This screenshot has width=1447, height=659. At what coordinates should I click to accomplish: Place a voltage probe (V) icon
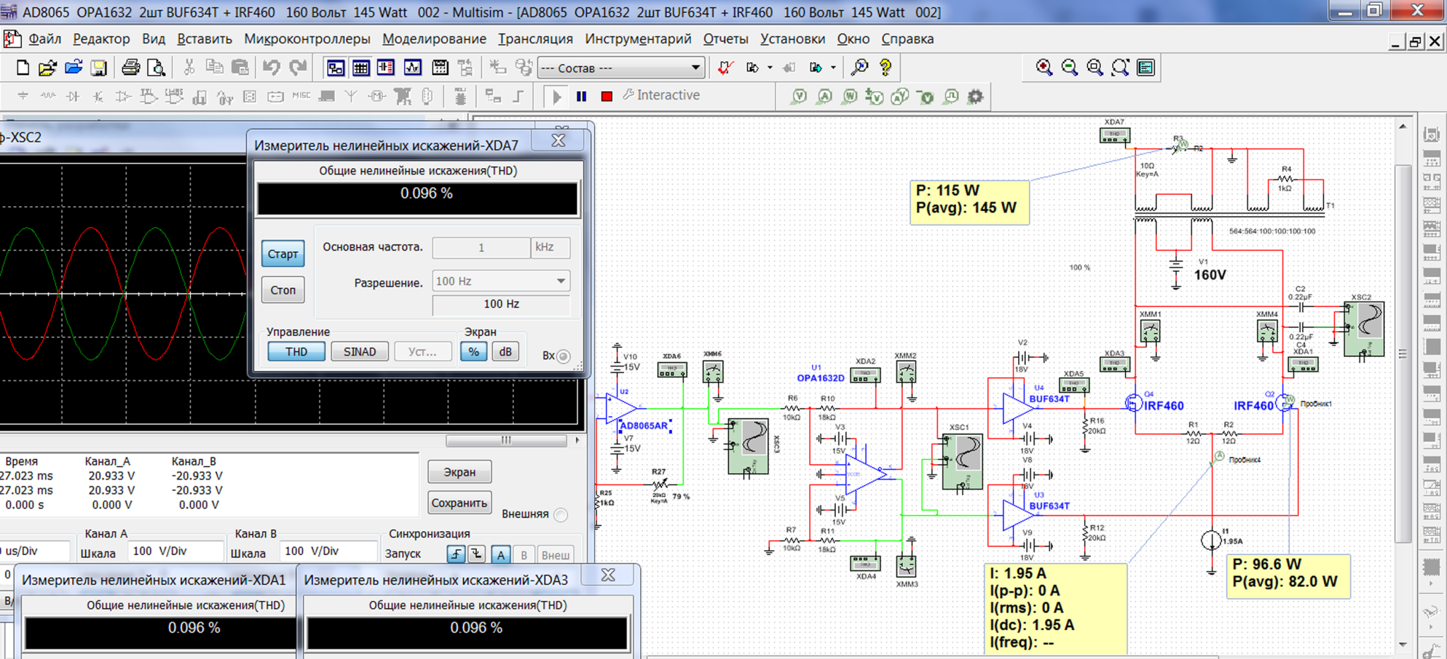coord(799,96)
